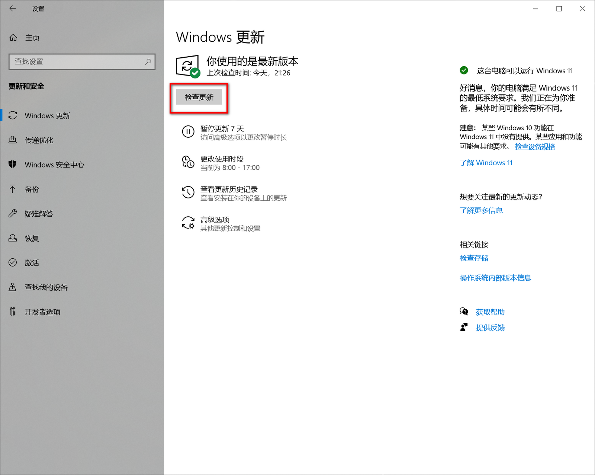595x475 pixels.
Task: Open 开发者选项 settings
Action: point(42,312)
